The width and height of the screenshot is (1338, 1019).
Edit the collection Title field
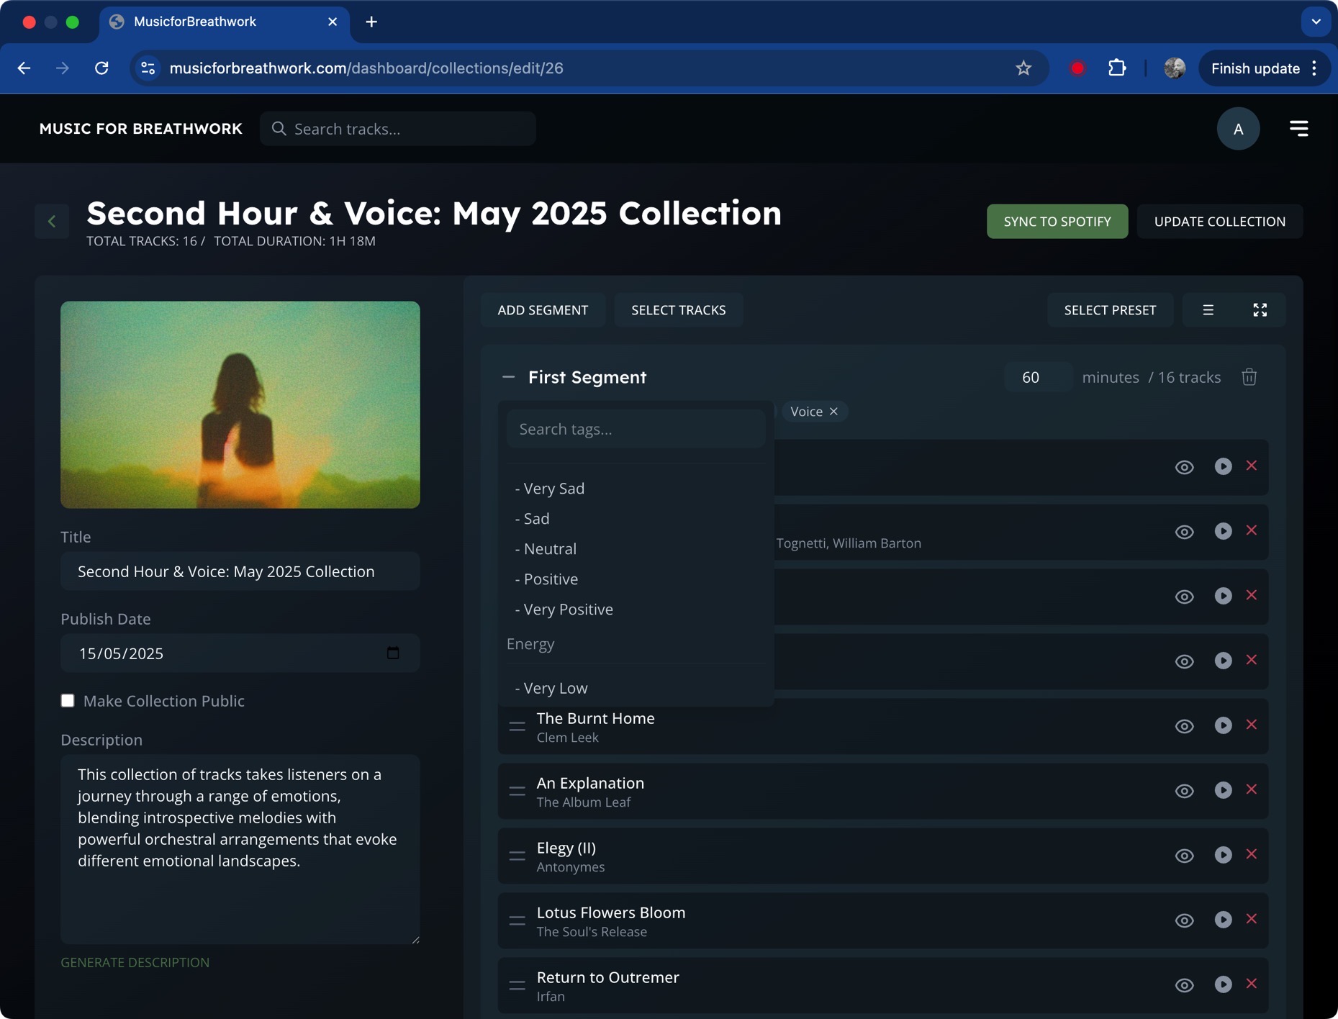240,571
